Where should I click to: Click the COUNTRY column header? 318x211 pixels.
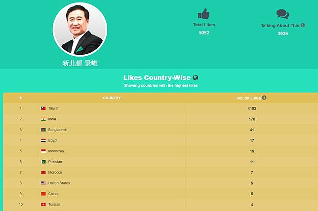(112, 98)
